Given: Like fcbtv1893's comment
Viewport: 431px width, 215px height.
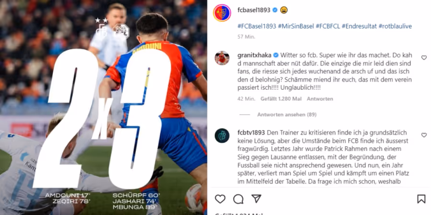Looking at the screenshot, I should click(x=424, y=135).
